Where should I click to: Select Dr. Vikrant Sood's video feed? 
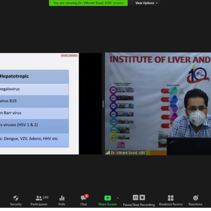(x=158, y=104)
